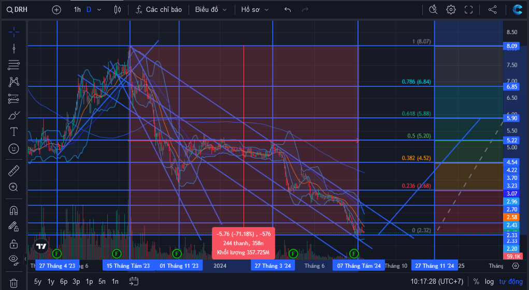The height and width of the screenshot is (290, 529).
Task: Open the Các chỉ báo indicators menu
Action: tap(159, 10)
